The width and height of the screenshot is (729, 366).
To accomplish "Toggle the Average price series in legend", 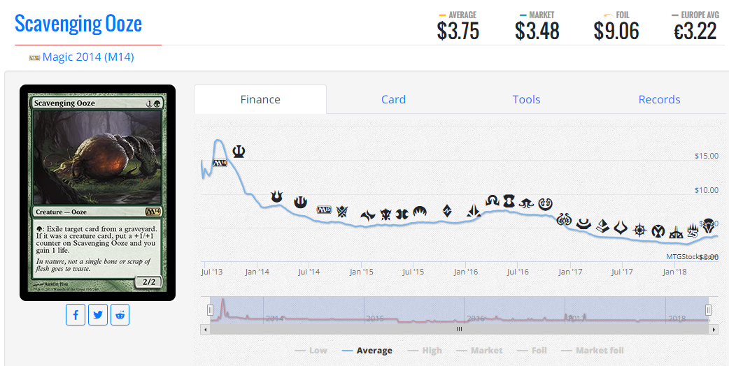I will (x=367, y=351).
